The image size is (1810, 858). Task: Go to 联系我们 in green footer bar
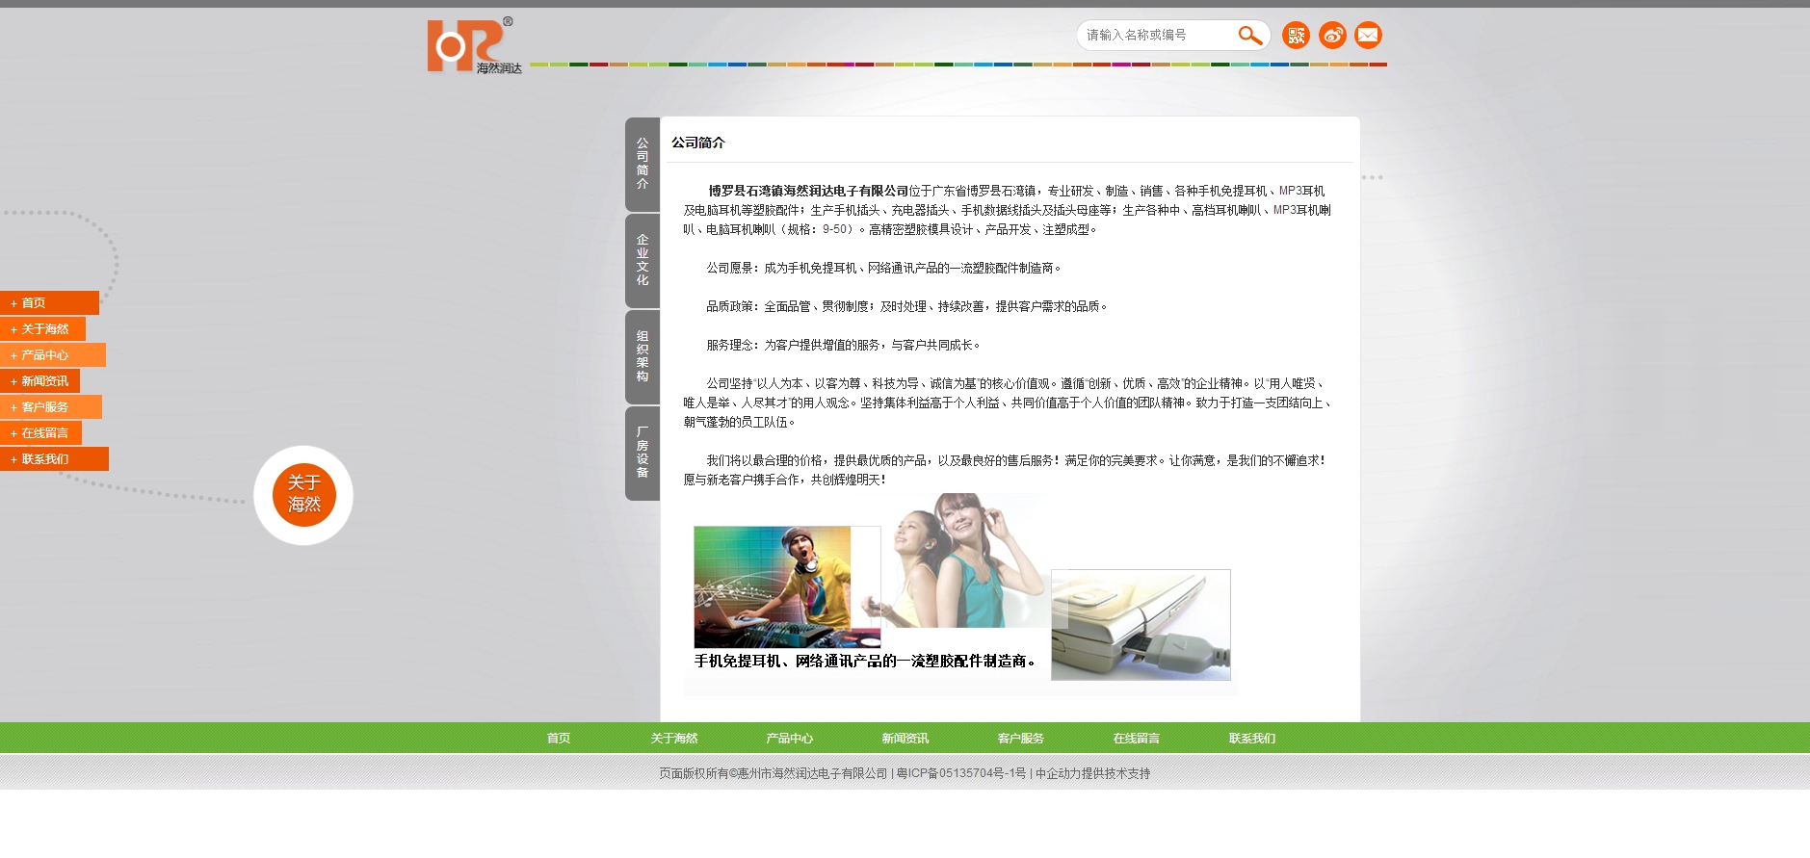tap(1252, 739)
